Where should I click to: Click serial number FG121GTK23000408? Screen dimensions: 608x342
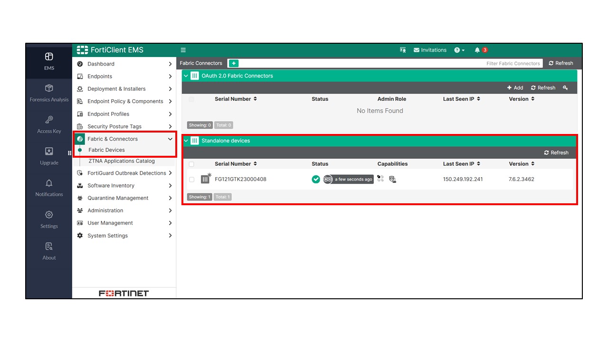240,180
